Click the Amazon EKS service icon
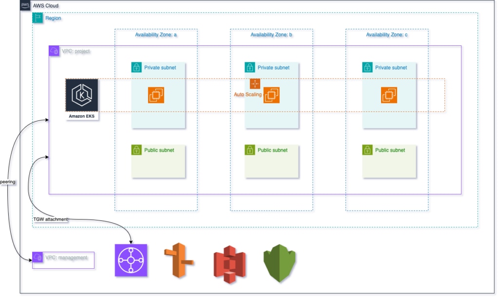499x298 pixels. (81, 96)
